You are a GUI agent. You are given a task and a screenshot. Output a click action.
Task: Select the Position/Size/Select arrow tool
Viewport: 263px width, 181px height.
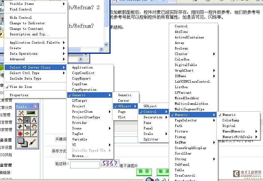click(x=27, y=120)
